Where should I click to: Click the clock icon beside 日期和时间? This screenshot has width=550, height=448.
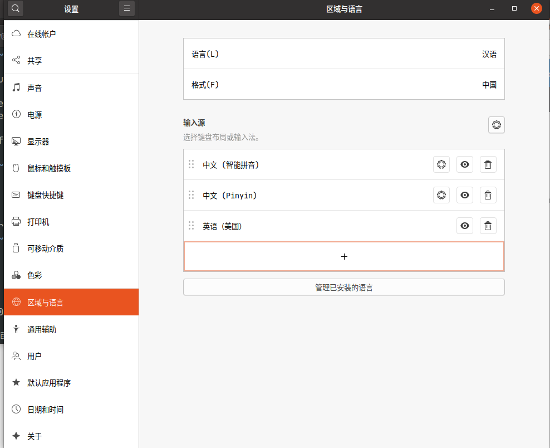coord(16,409)
